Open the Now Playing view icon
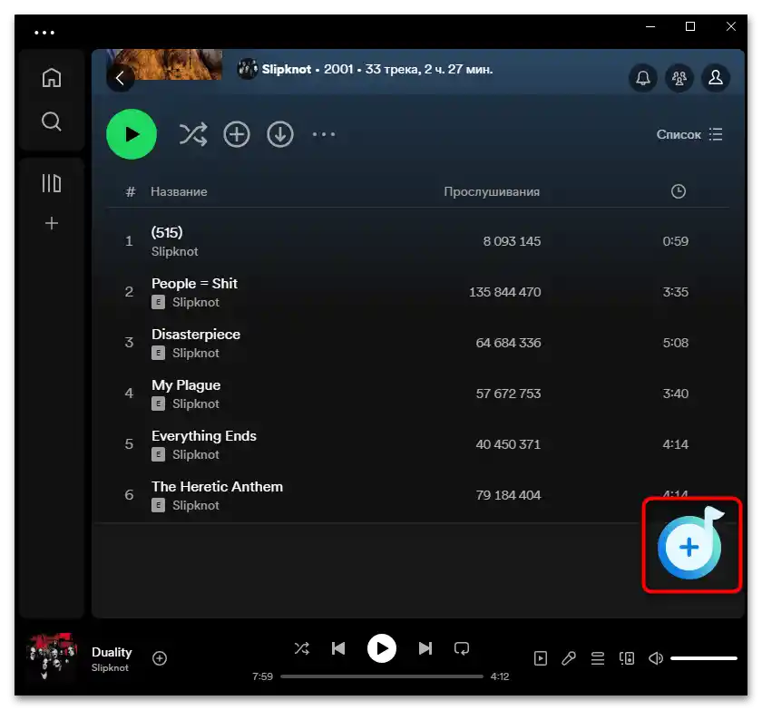 coord(541,658)
